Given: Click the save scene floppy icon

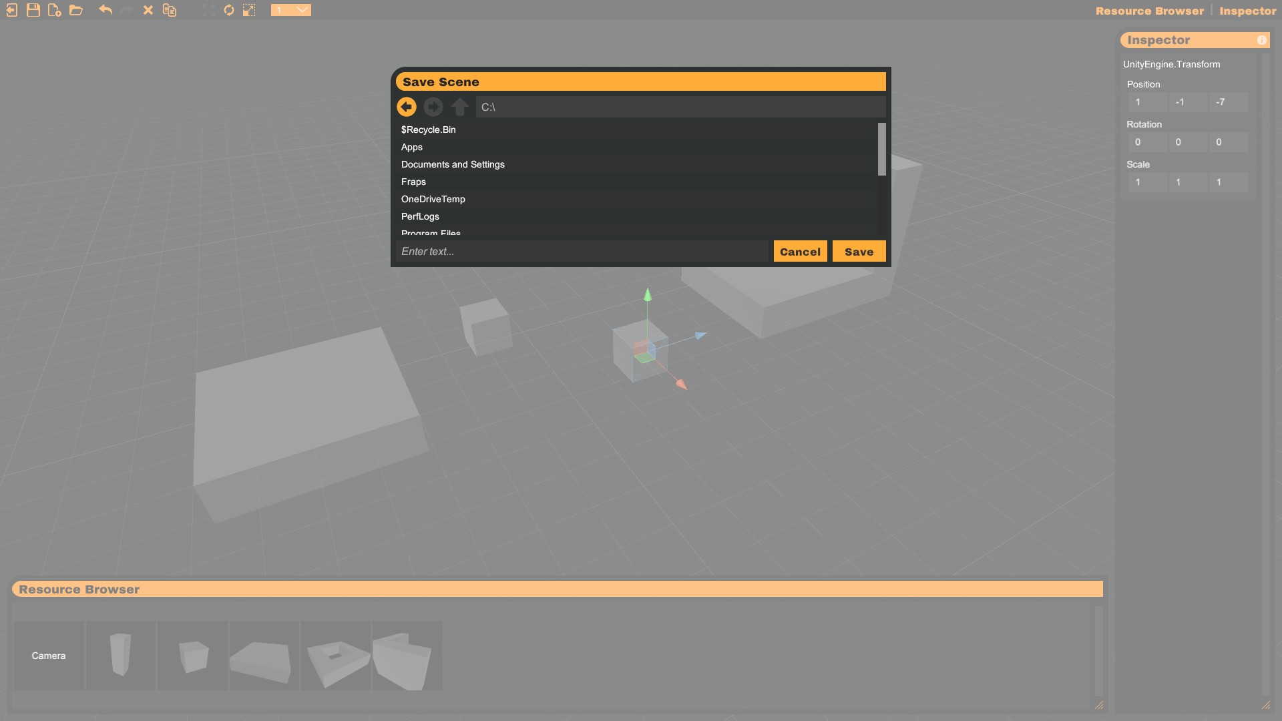Looking at the screenshot, I should tap(33, 10).
